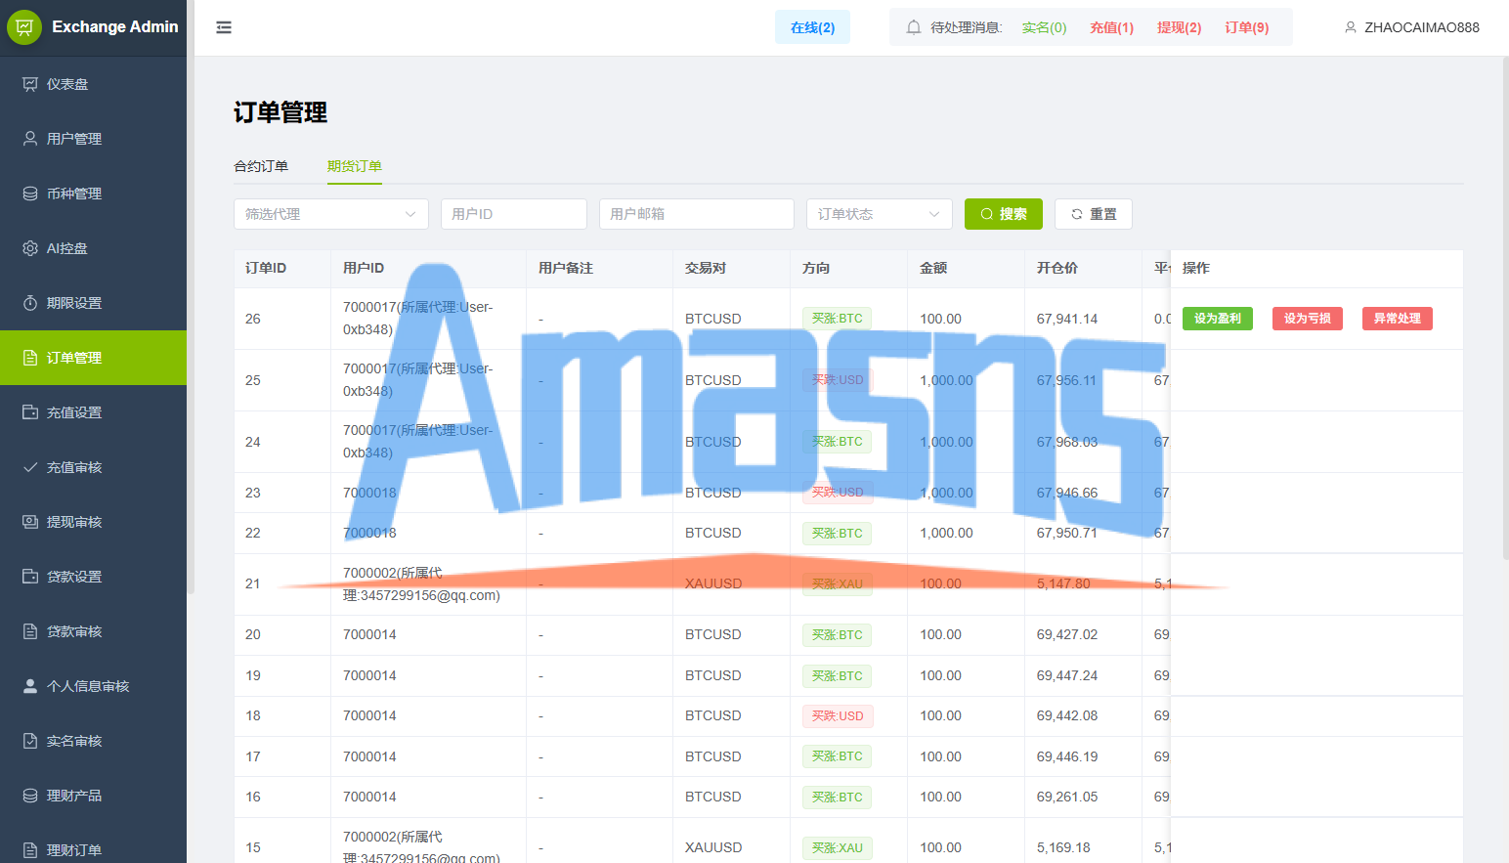This screenshot has width=1509, height=863.
Task: Select the 期货订单 tab
Action: (355, 166)
